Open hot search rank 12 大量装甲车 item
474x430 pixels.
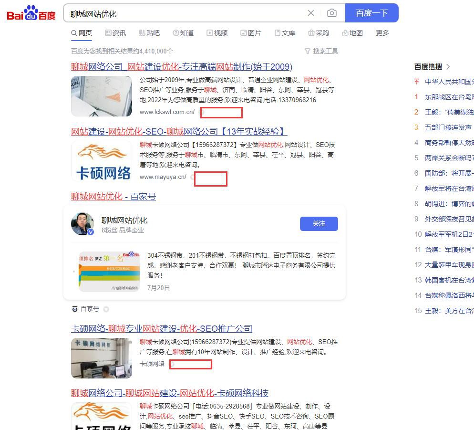click(x=449, y=265)
